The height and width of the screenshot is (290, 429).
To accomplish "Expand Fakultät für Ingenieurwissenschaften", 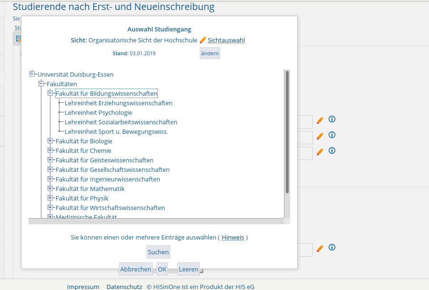I will (50, 179).
